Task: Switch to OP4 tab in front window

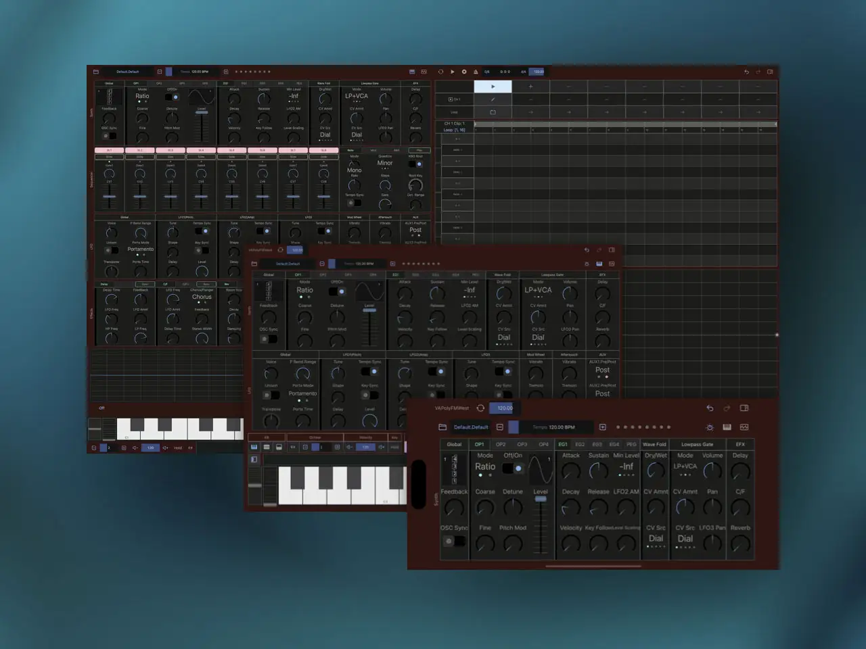Action: coord(544,444)
